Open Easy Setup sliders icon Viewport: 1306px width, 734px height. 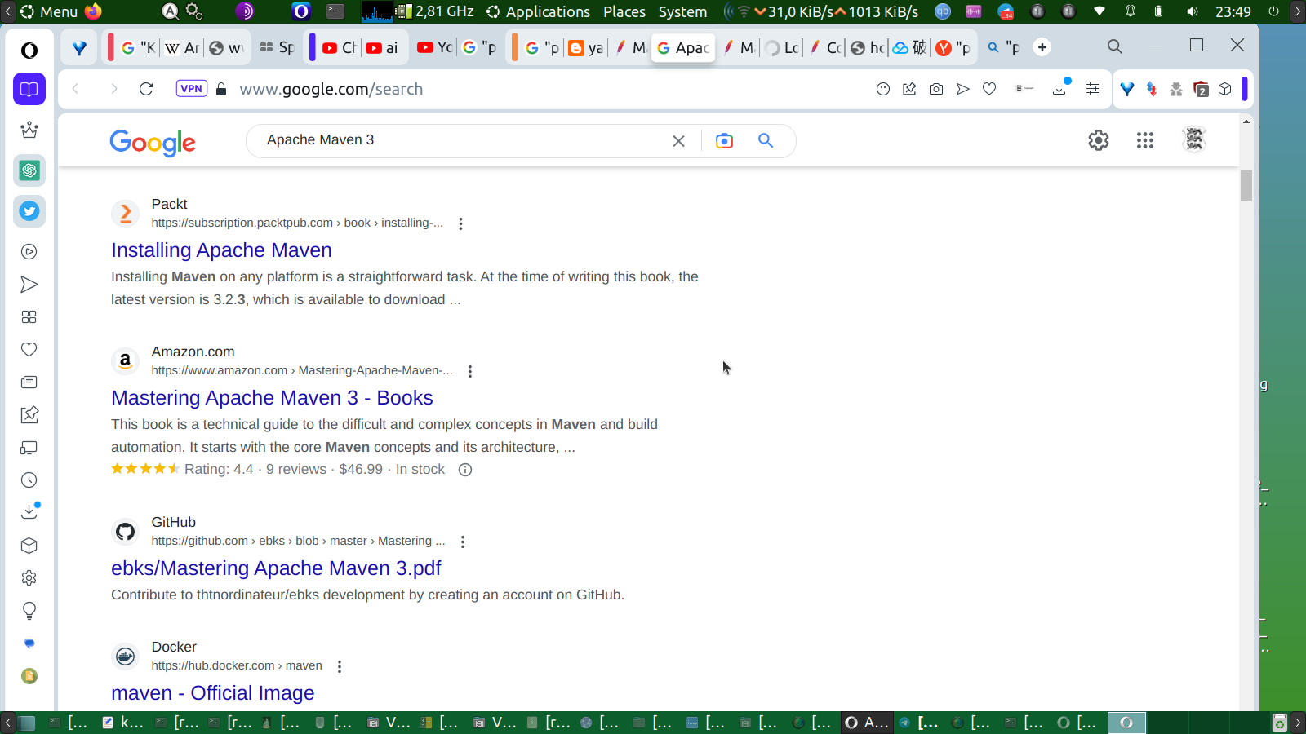click(1093, 89)
